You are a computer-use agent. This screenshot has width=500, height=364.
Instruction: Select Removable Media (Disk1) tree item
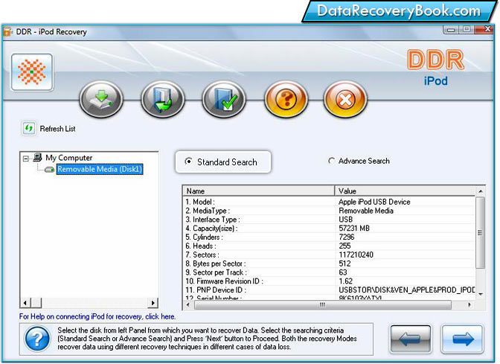100,169
